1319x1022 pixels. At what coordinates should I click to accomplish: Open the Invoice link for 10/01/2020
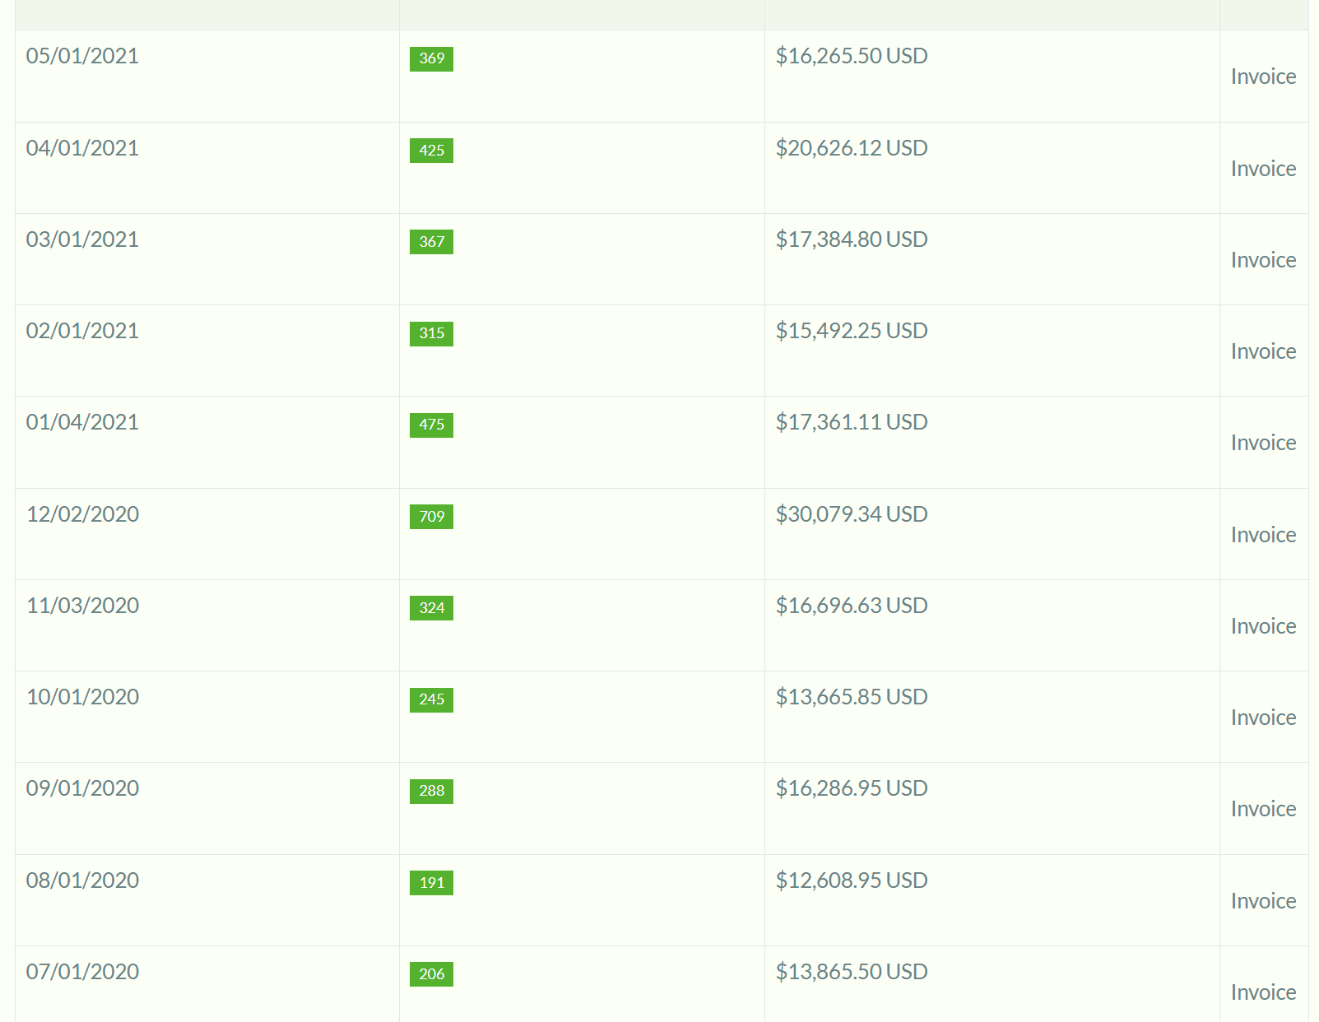tap(1263, 718)
